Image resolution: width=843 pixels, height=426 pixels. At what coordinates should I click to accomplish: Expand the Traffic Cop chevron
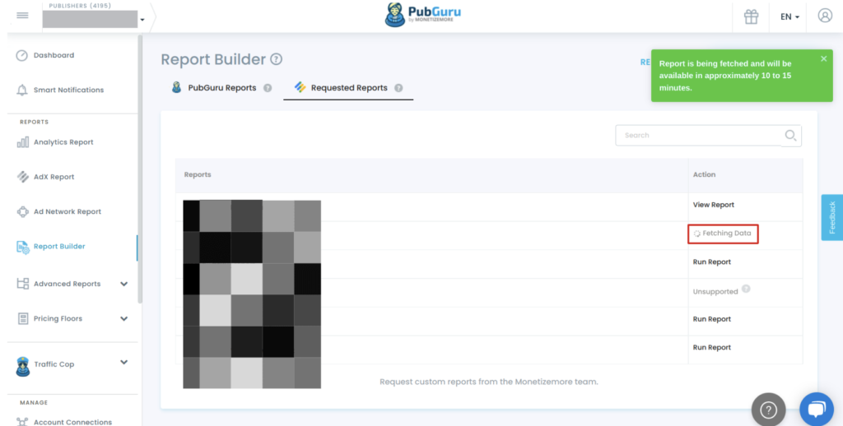(123, 362)
